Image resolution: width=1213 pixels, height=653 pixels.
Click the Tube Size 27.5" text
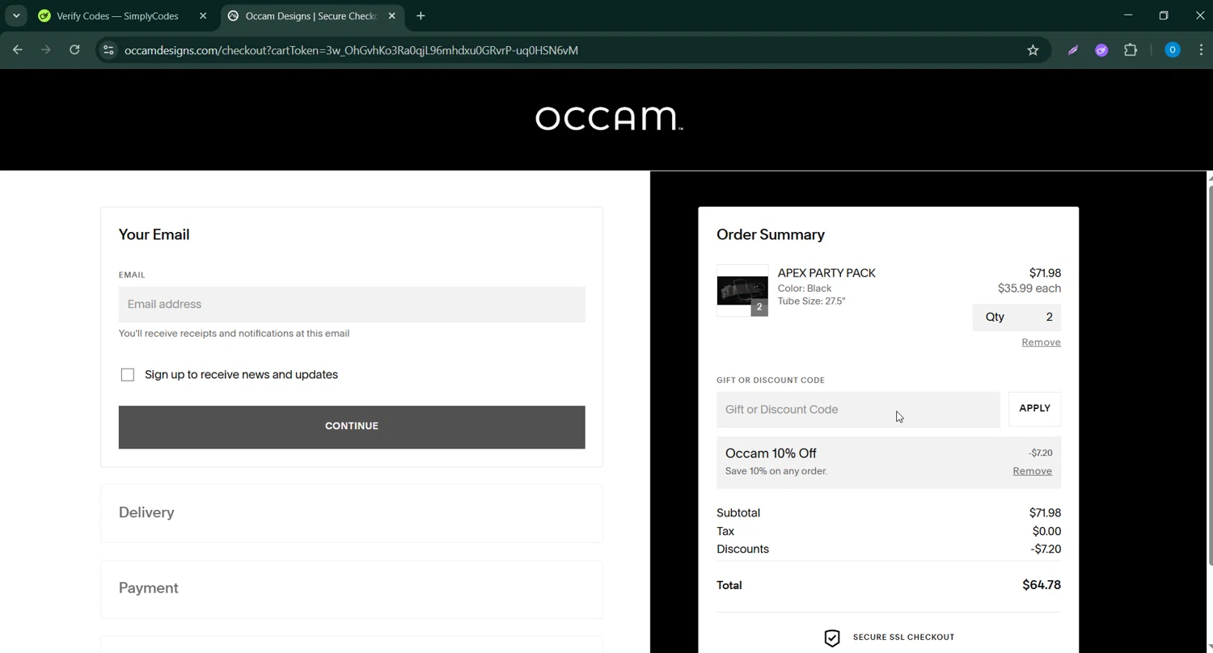coord(812,301)
